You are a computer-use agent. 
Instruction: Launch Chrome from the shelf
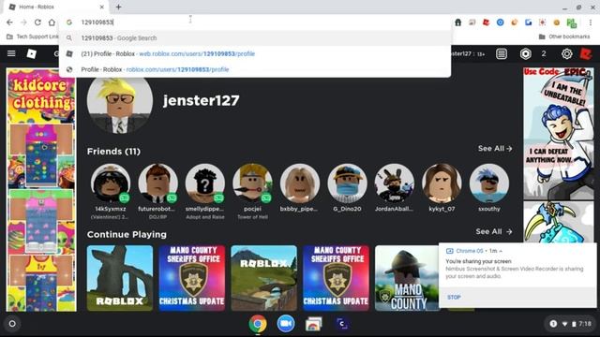(x=258, y=324)
